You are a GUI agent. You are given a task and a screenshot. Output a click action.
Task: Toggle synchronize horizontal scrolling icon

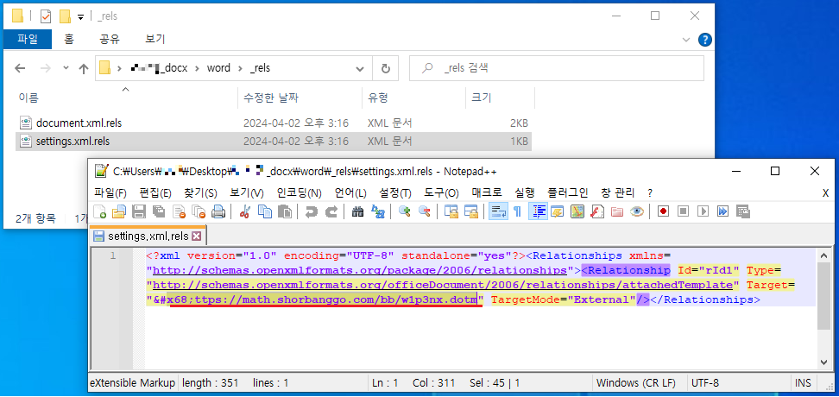pyautogui.click(x=471, y=211)
